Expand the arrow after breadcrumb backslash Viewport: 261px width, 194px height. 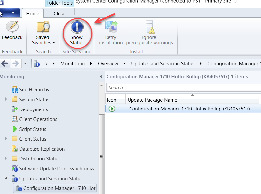pos(53,63)
